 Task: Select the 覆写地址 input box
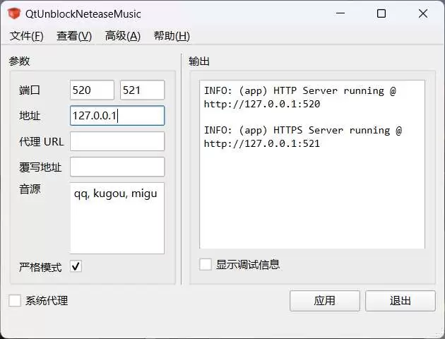117,167
